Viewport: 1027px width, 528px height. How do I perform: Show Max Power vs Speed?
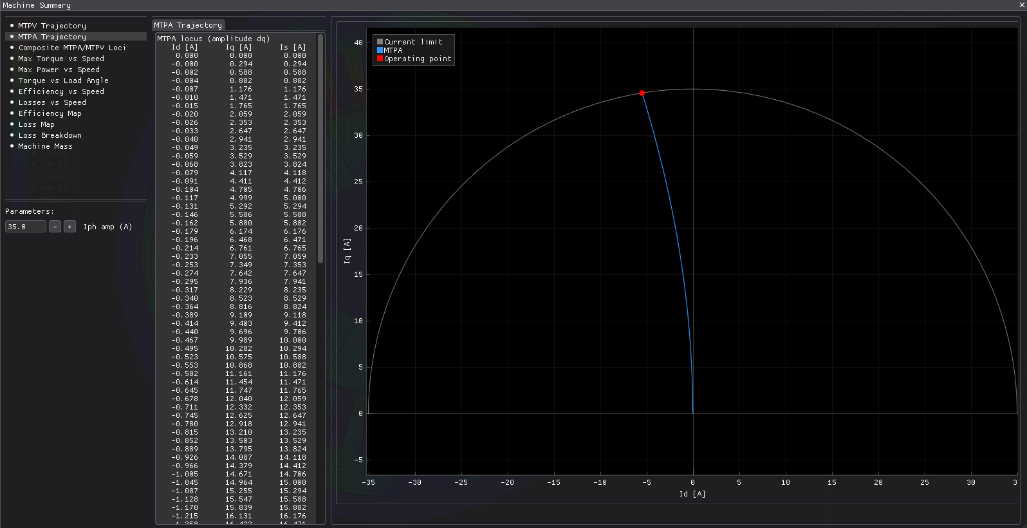click(59, 70)
